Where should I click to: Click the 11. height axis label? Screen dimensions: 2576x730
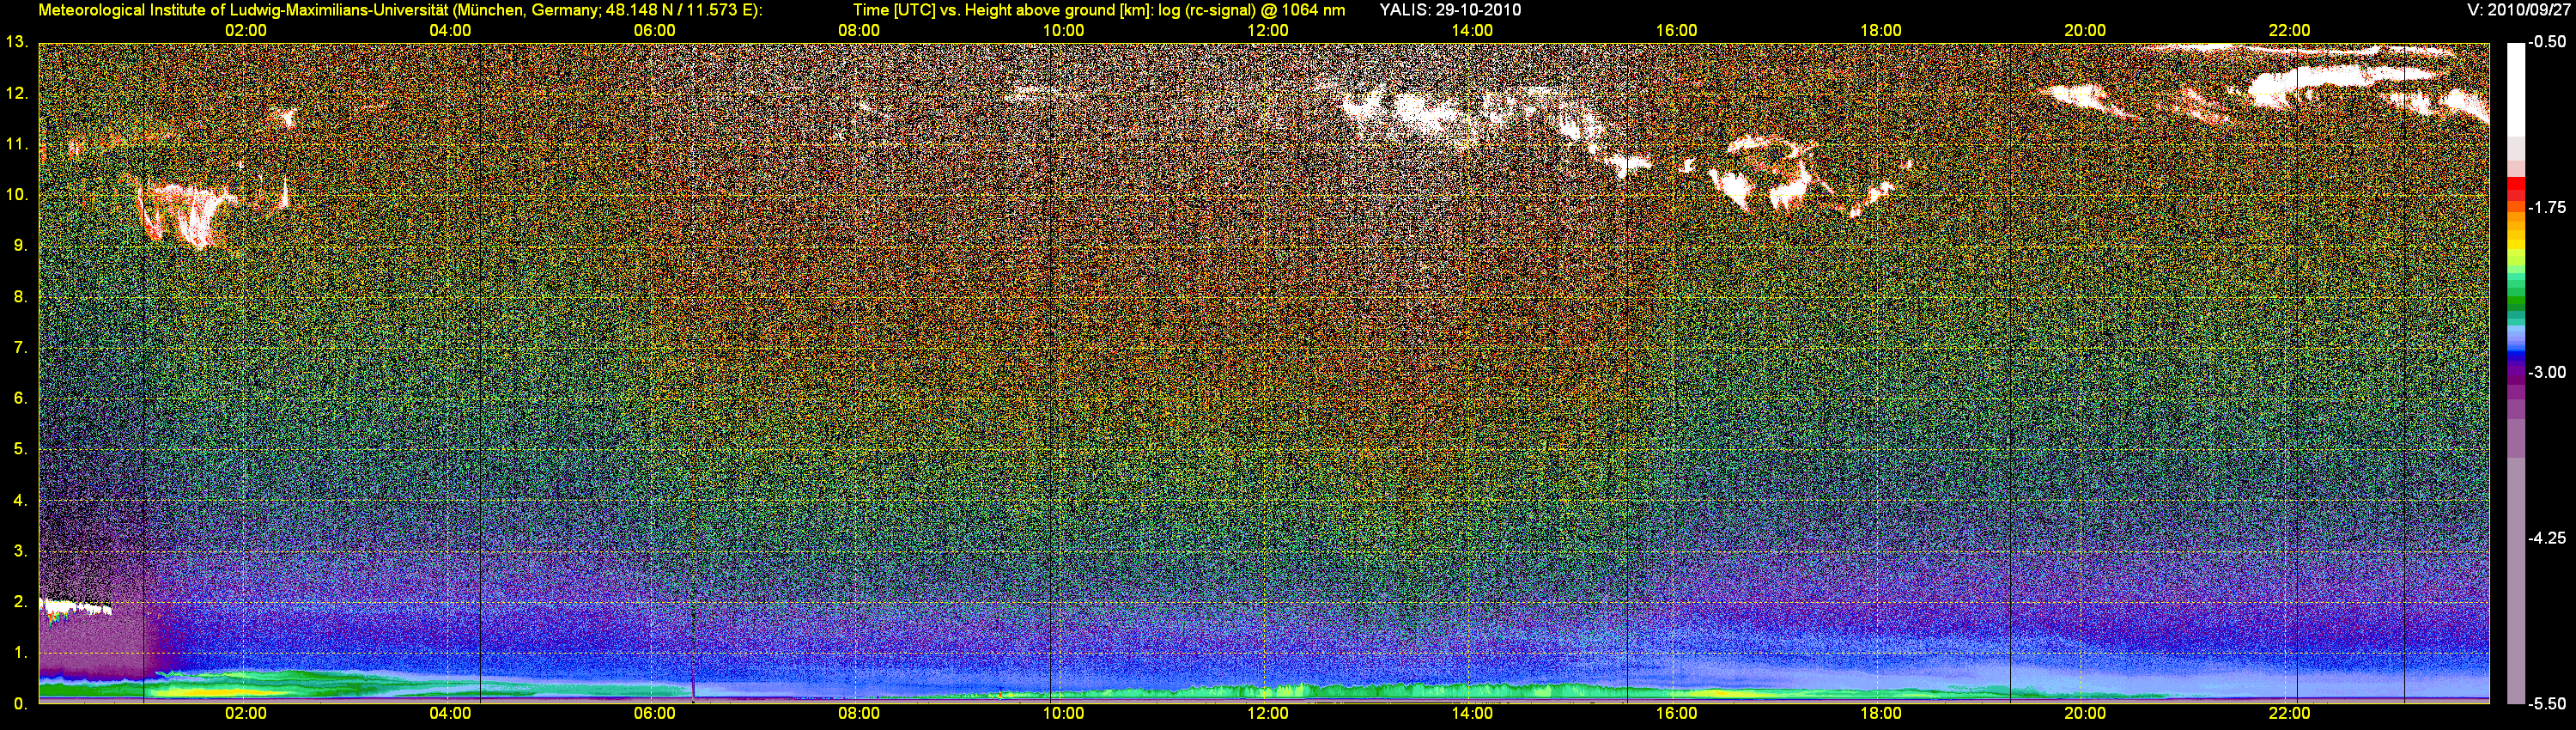click(16, 144)
